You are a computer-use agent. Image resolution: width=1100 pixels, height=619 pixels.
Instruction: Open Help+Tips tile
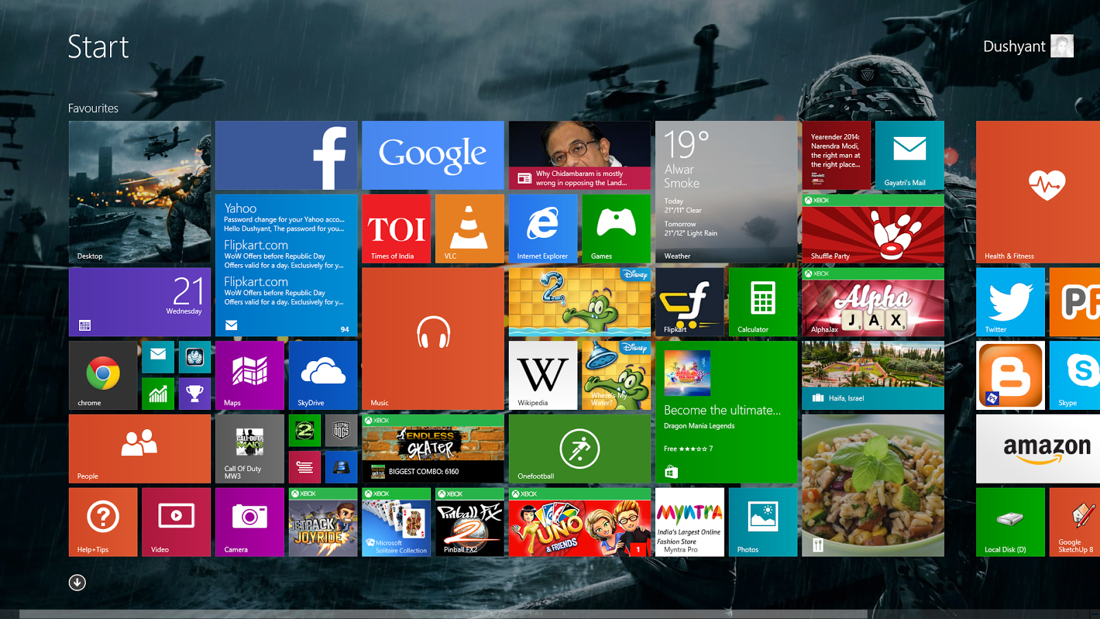(103, 522)
